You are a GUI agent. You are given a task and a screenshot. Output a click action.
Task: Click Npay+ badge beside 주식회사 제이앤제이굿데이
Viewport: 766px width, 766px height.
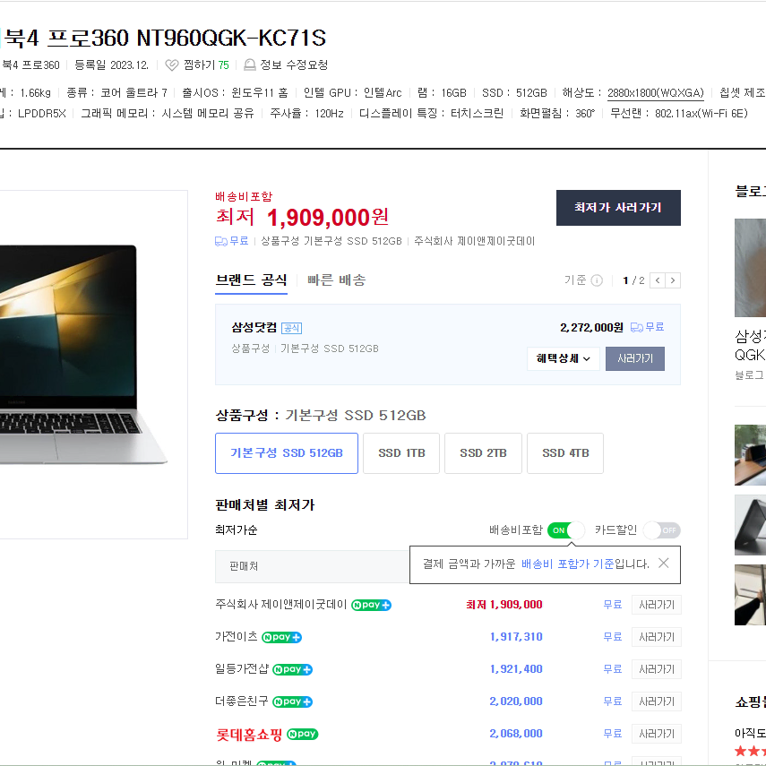click(371, 605)
